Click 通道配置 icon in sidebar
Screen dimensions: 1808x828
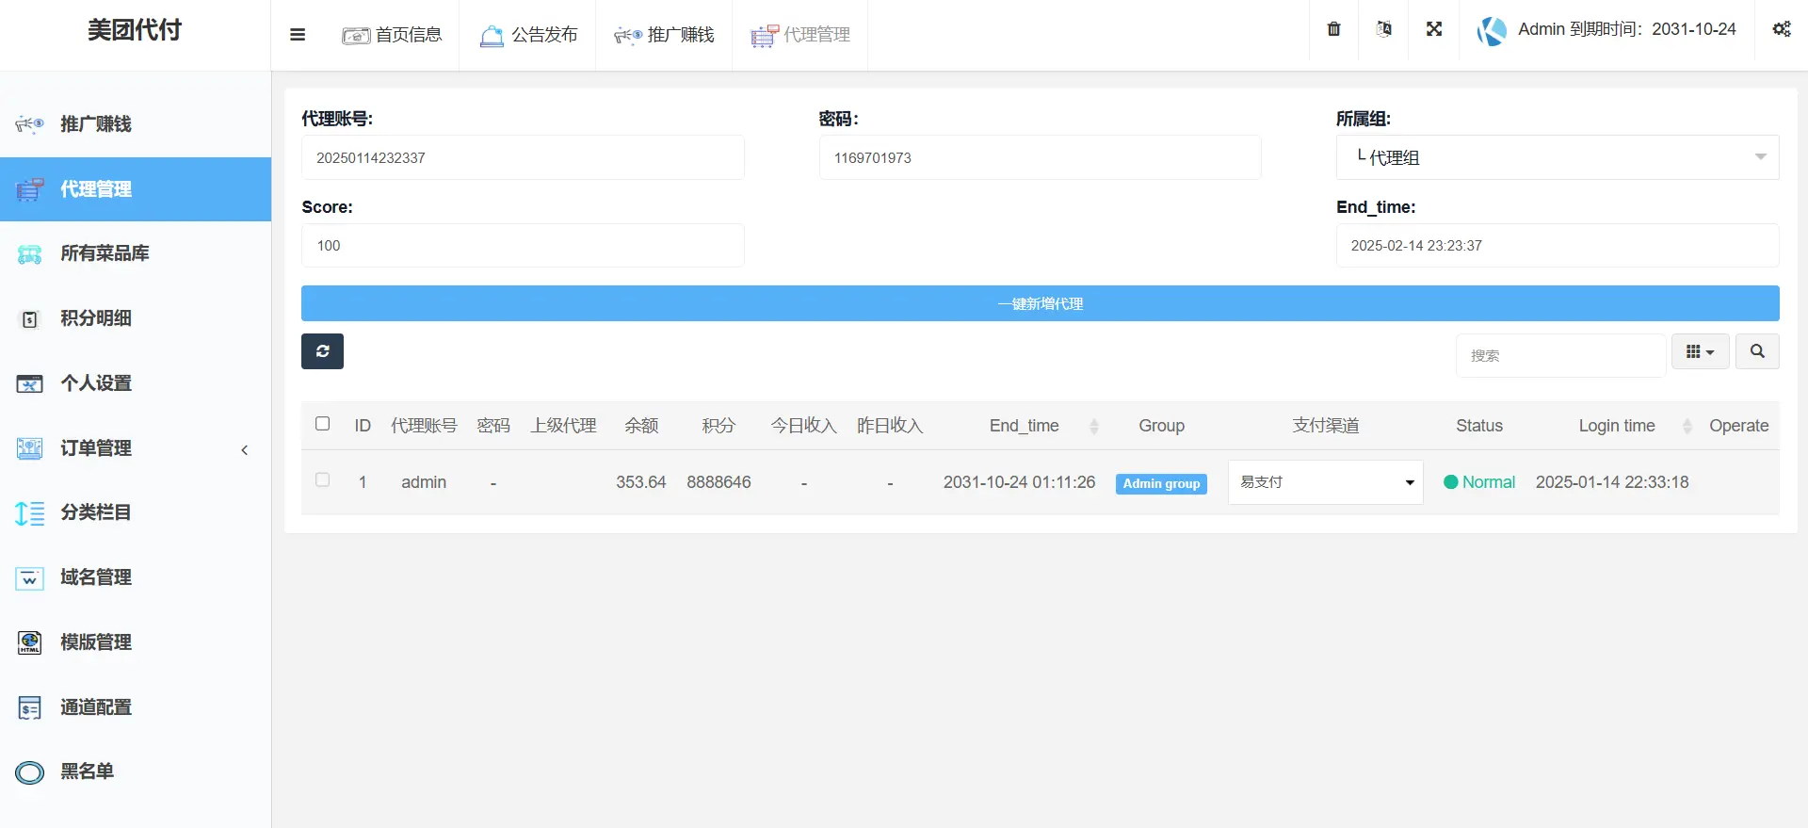30,707
